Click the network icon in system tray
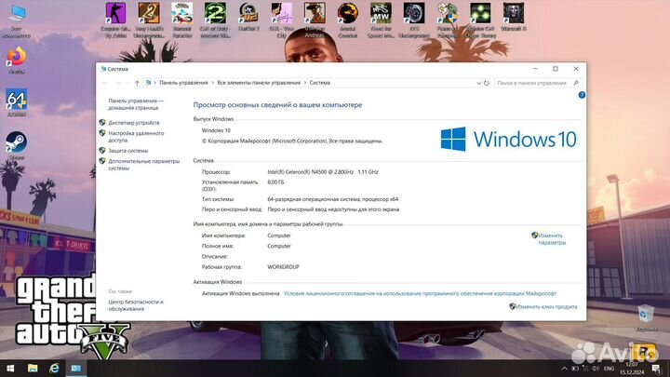Image resolution: width=670 pixels, height=377 pixels. (585, 369)
